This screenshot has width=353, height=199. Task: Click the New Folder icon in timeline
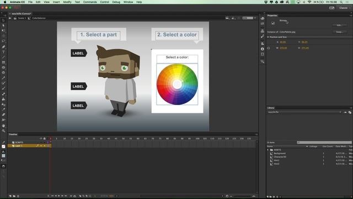pos(14,196)
